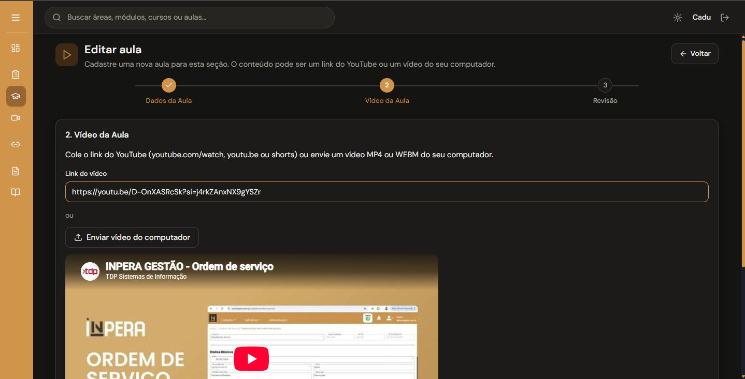Click the Voltar button
This screenshot has width=745, height=379.
click(695, 54)
